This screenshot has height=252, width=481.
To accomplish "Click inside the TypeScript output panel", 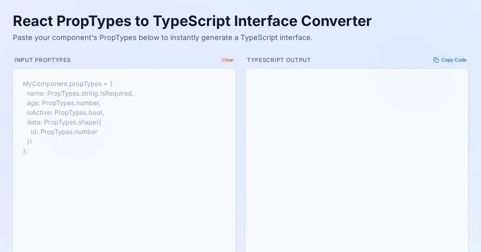I will click(x=356, y=160).
